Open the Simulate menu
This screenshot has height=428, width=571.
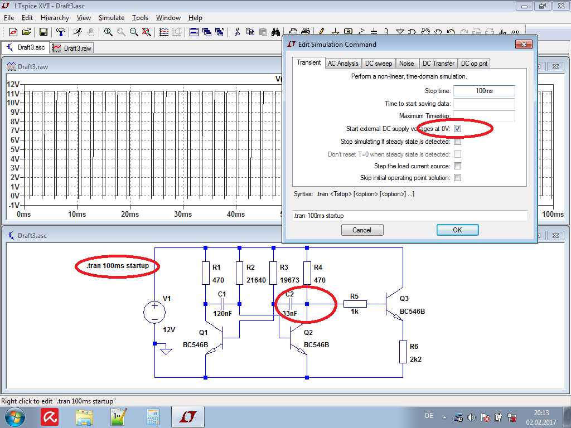111,18
